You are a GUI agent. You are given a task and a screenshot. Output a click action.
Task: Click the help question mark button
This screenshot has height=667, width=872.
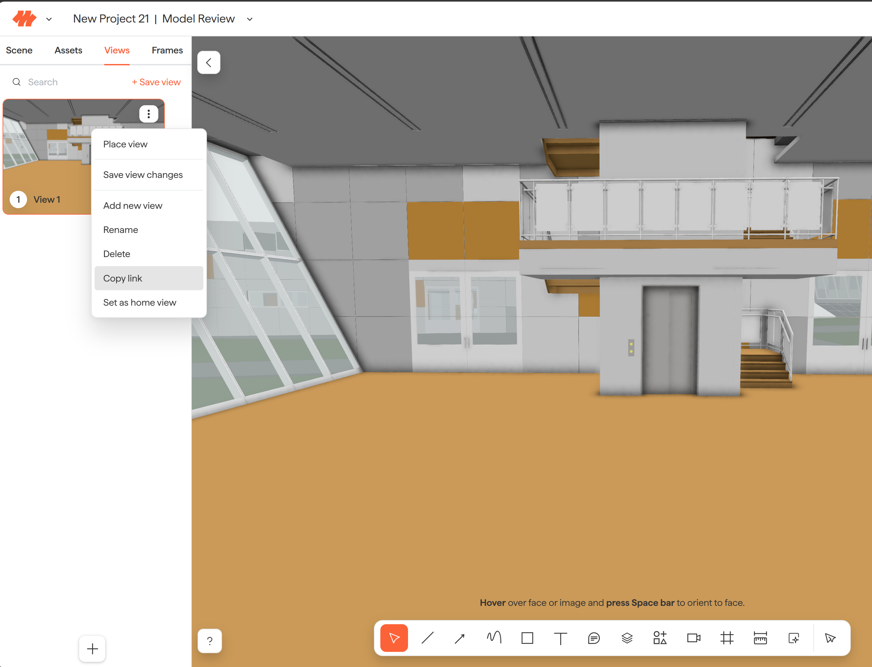click(210, 641)
